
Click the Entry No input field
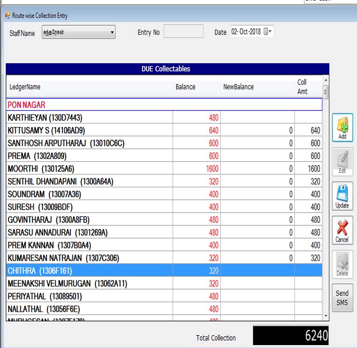tap(183, 31)
